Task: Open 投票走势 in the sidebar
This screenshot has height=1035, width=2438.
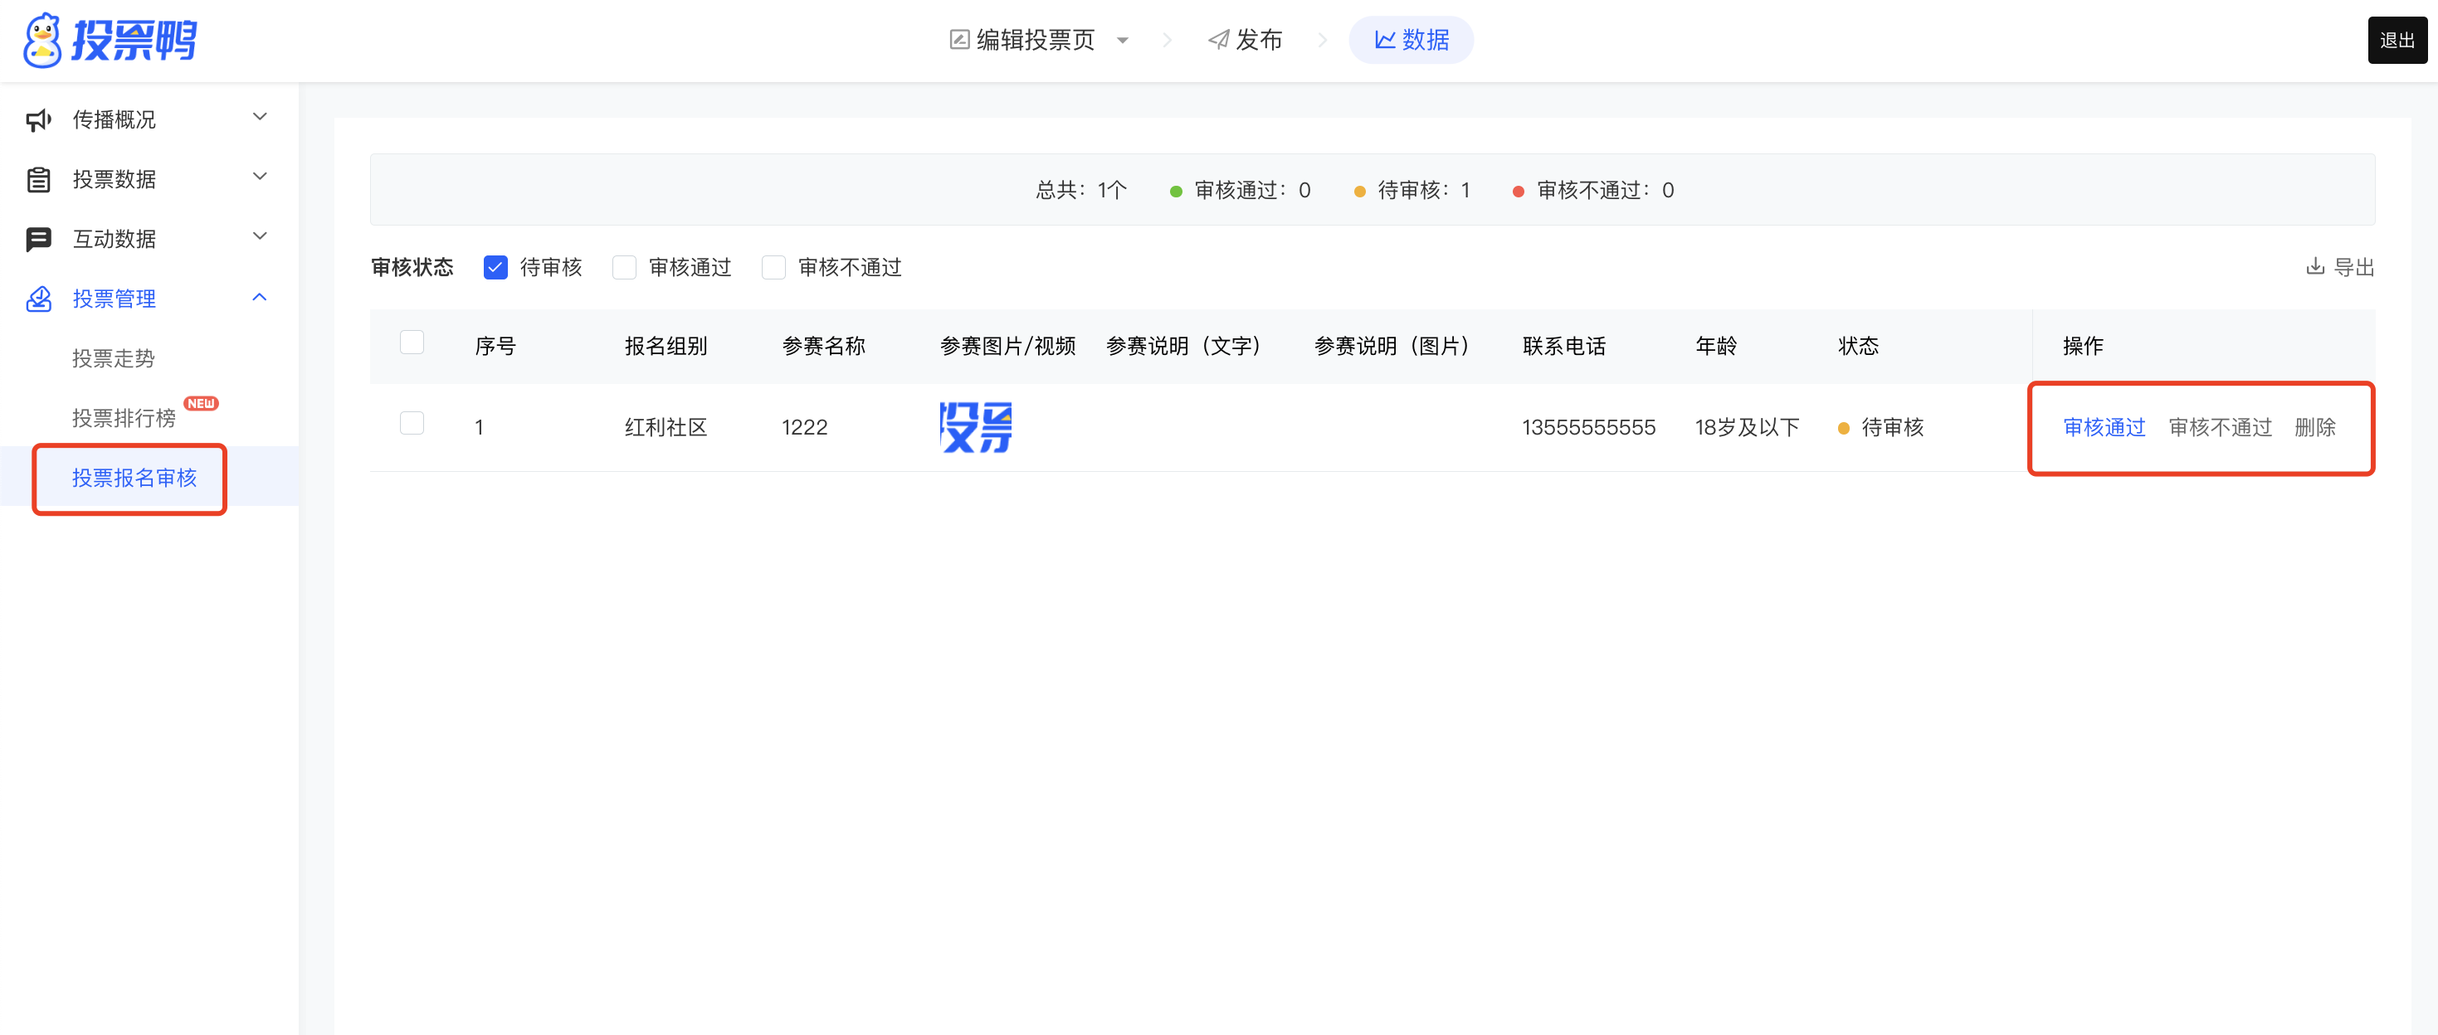Action: (114, 358)
